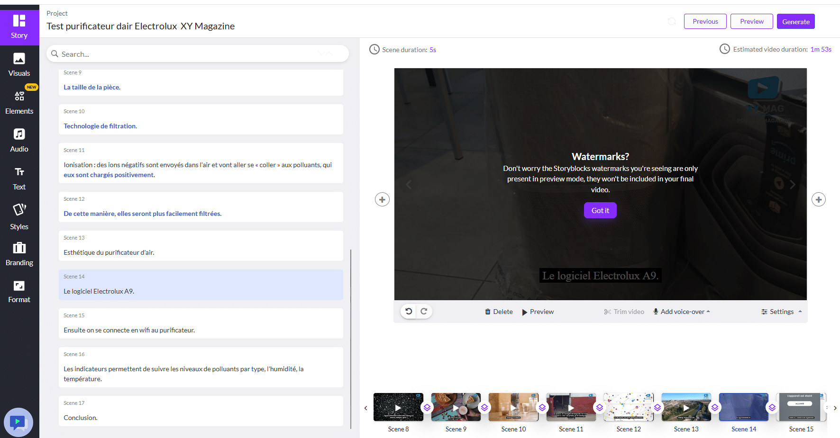This screenshot has width=840, height=438.
Task: Click the Generate button
Action: 796,21
